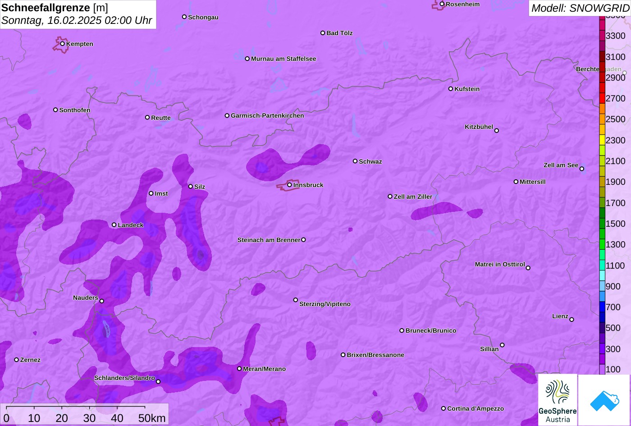631x426 pixels.
Task: Select the Mittersill marker dot
Action: [516, 182]
